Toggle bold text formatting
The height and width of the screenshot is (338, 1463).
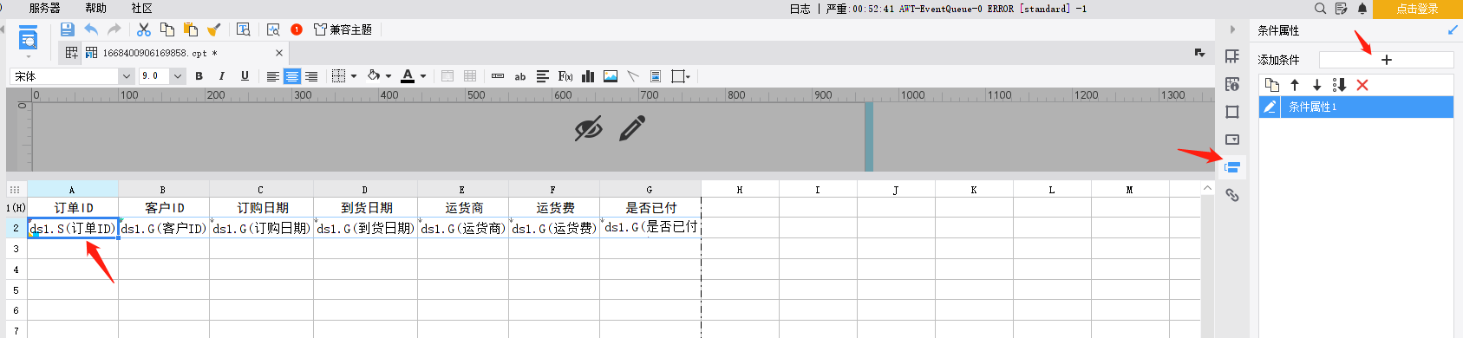click(x=199, y=76)
